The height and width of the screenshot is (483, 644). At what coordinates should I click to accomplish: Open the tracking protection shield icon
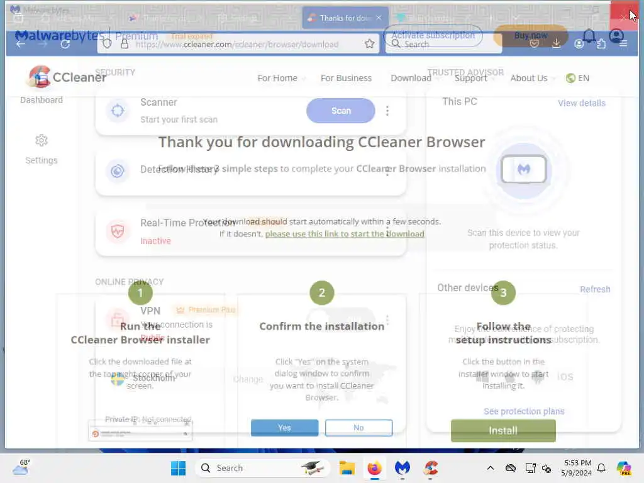pos(107,43)
